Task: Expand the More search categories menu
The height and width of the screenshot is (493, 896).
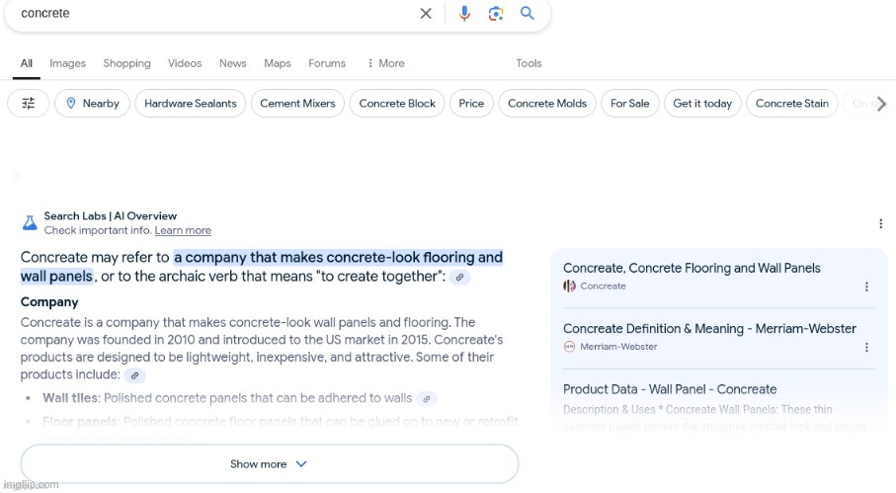Action: coord(385,63)
